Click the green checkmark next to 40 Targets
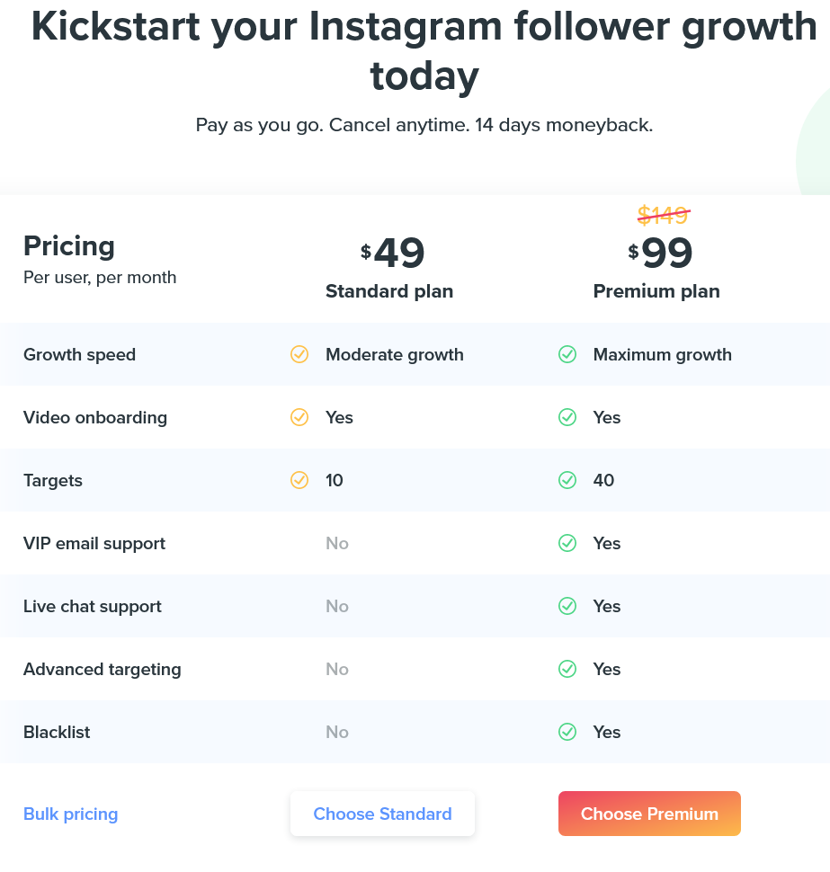The height and width of the screenshot is (872, 830). [x=567, y=480]
